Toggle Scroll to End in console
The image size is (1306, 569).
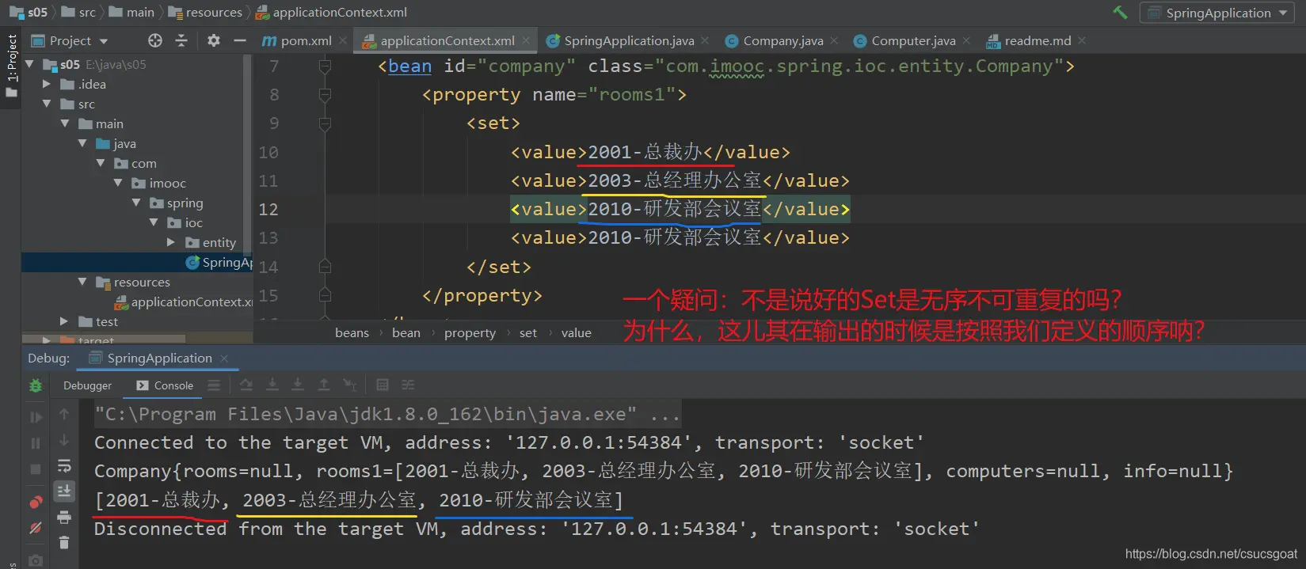coord(64,491)
